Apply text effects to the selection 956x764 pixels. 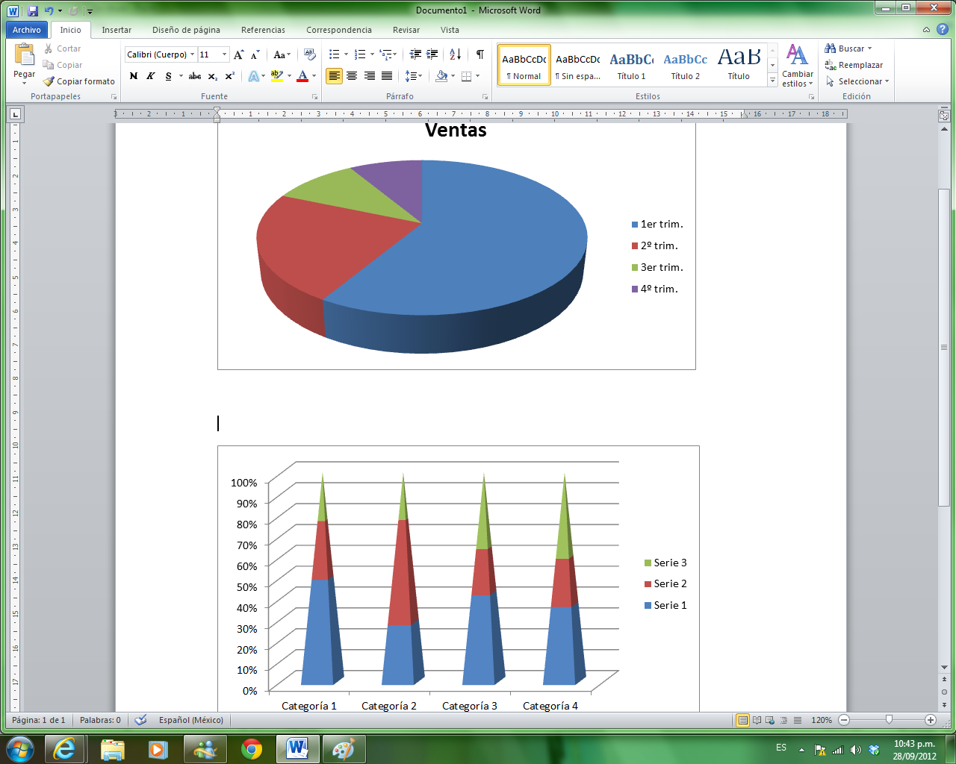click(254, 76)
